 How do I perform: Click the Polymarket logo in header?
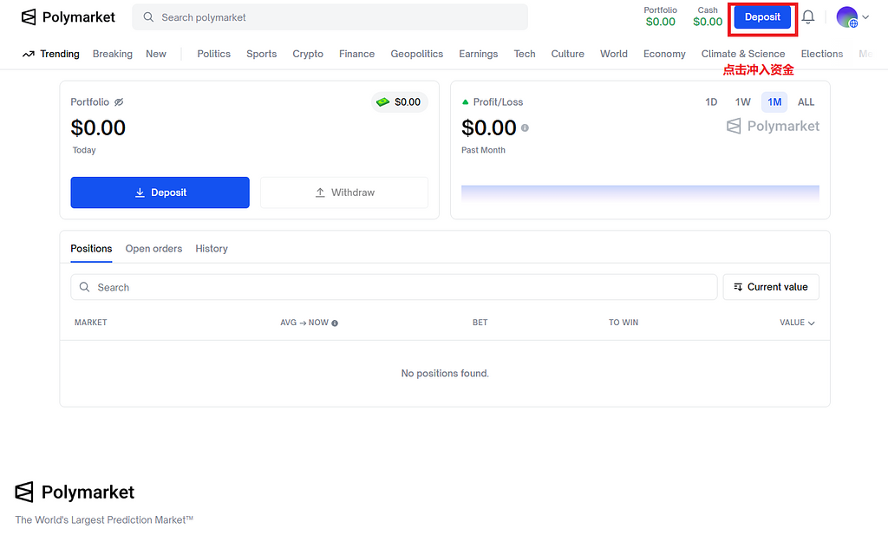pyautogui.click(x=69, y=17)
